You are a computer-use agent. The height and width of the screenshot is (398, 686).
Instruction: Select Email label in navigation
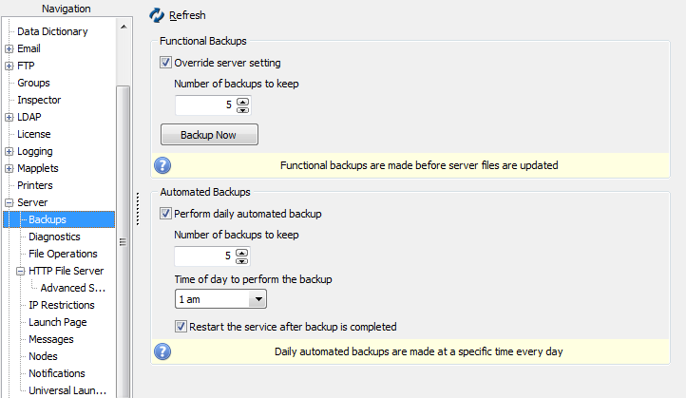pyautogui.click(x=29, y=48)
